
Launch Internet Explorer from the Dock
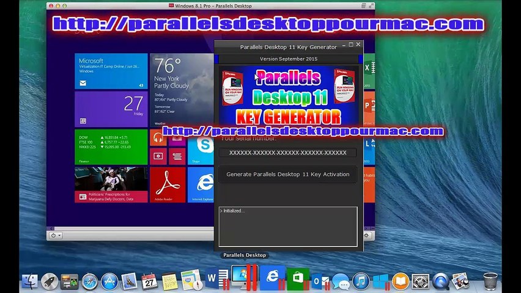[273, 277]
